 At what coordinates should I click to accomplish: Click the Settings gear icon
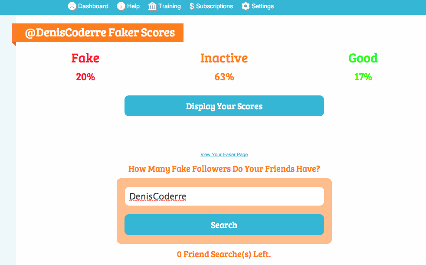[x=246, y=6]
